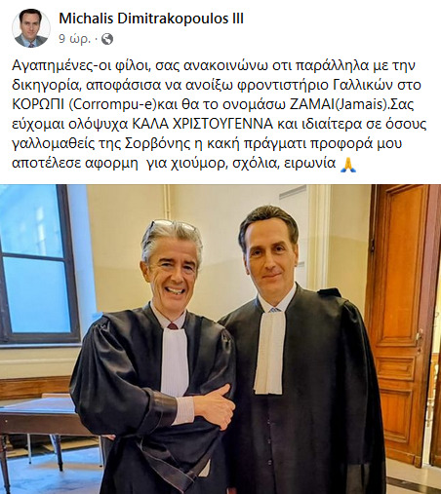Click Michalis Dimitrakopoulos profile avatar picture
Viewport: 441px width, 494px height.
pyautogui.click(x=31, y=28)
